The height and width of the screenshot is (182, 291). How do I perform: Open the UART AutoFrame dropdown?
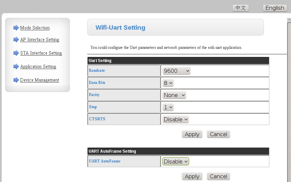tap(175, 161)
